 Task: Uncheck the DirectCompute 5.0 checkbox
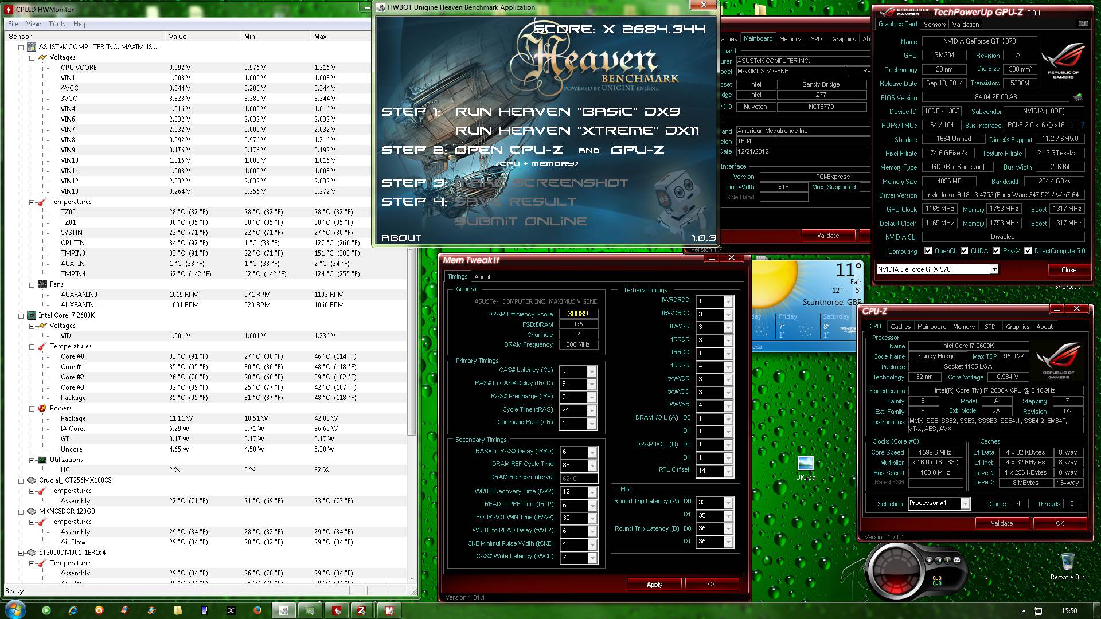1028,251
